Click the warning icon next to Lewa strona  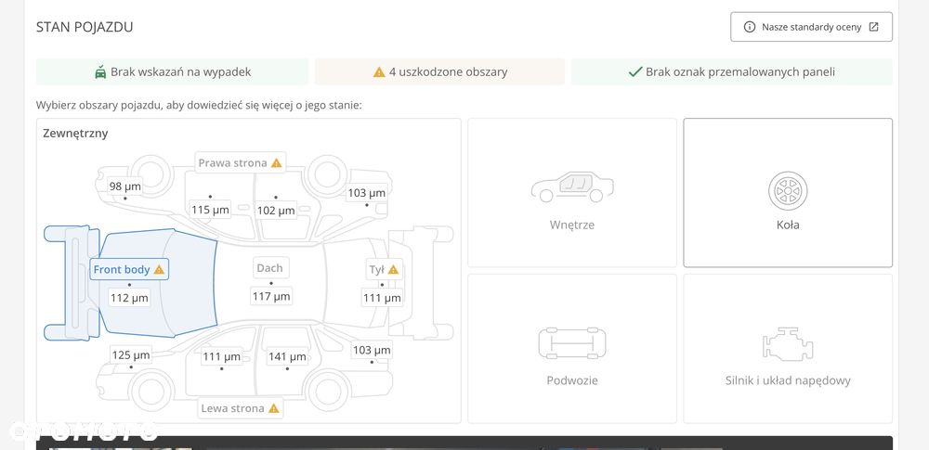[x=273, y=408]
